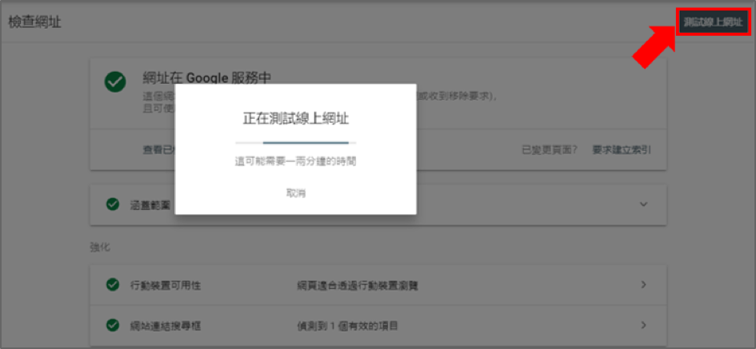756x349 pixels.
Task: Click the 涵蓋範圍 row label
Action: point(150,204)
